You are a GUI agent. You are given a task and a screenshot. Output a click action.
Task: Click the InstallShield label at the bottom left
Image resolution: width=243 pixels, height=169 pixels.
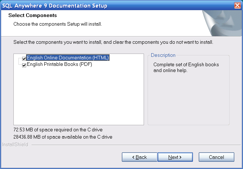[15, 145]
